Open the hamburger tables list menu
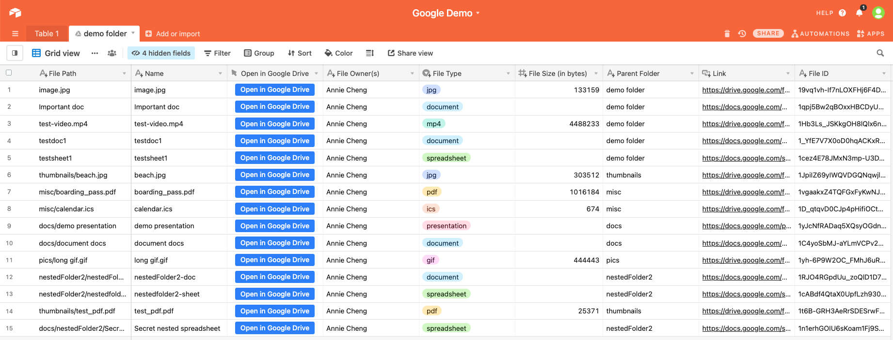This screenshot has height=340, width=893. point(15,34)
